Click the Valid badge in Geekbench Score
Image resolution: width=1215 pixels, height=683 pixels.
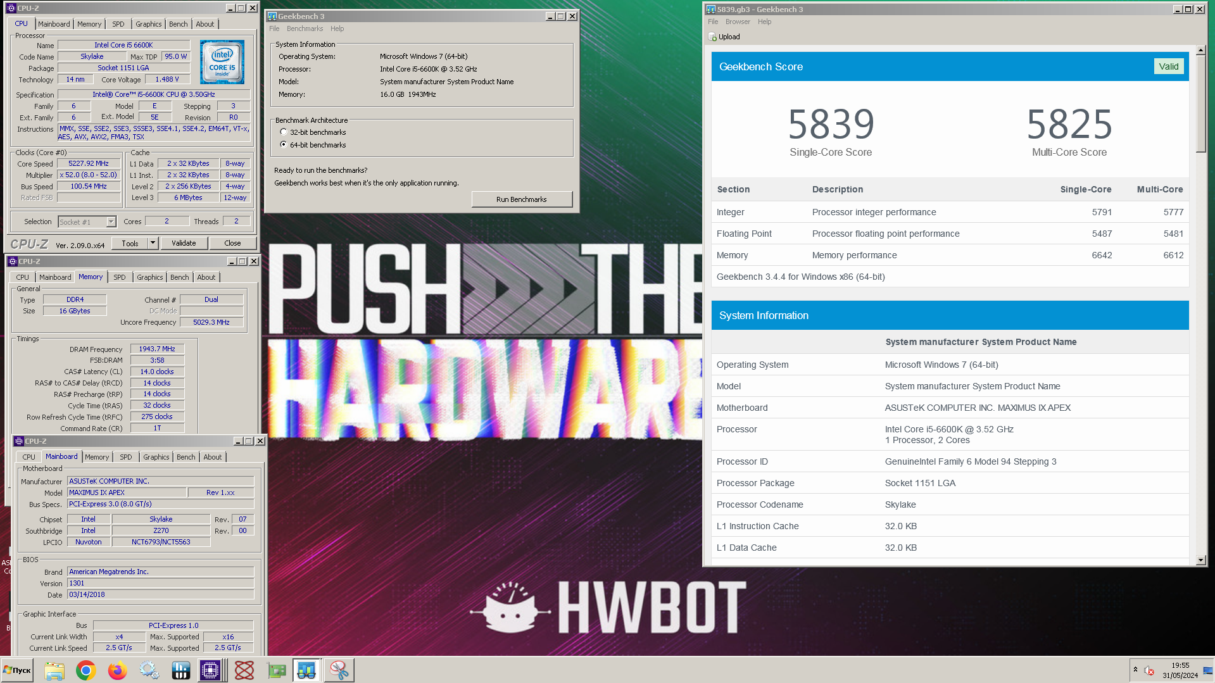pyautogui.click(x=1169, y=66)
